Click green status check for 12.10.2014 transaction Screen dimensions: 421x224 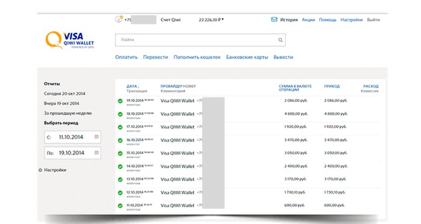120,192
